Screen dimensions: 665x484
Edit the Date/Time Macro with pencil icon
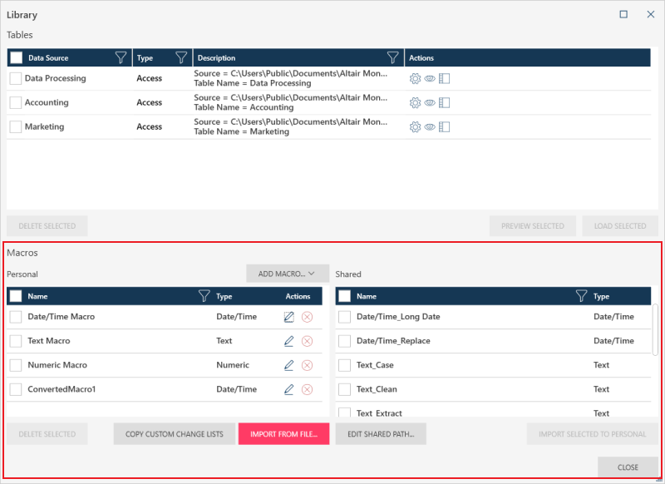[x=289, y=317]
